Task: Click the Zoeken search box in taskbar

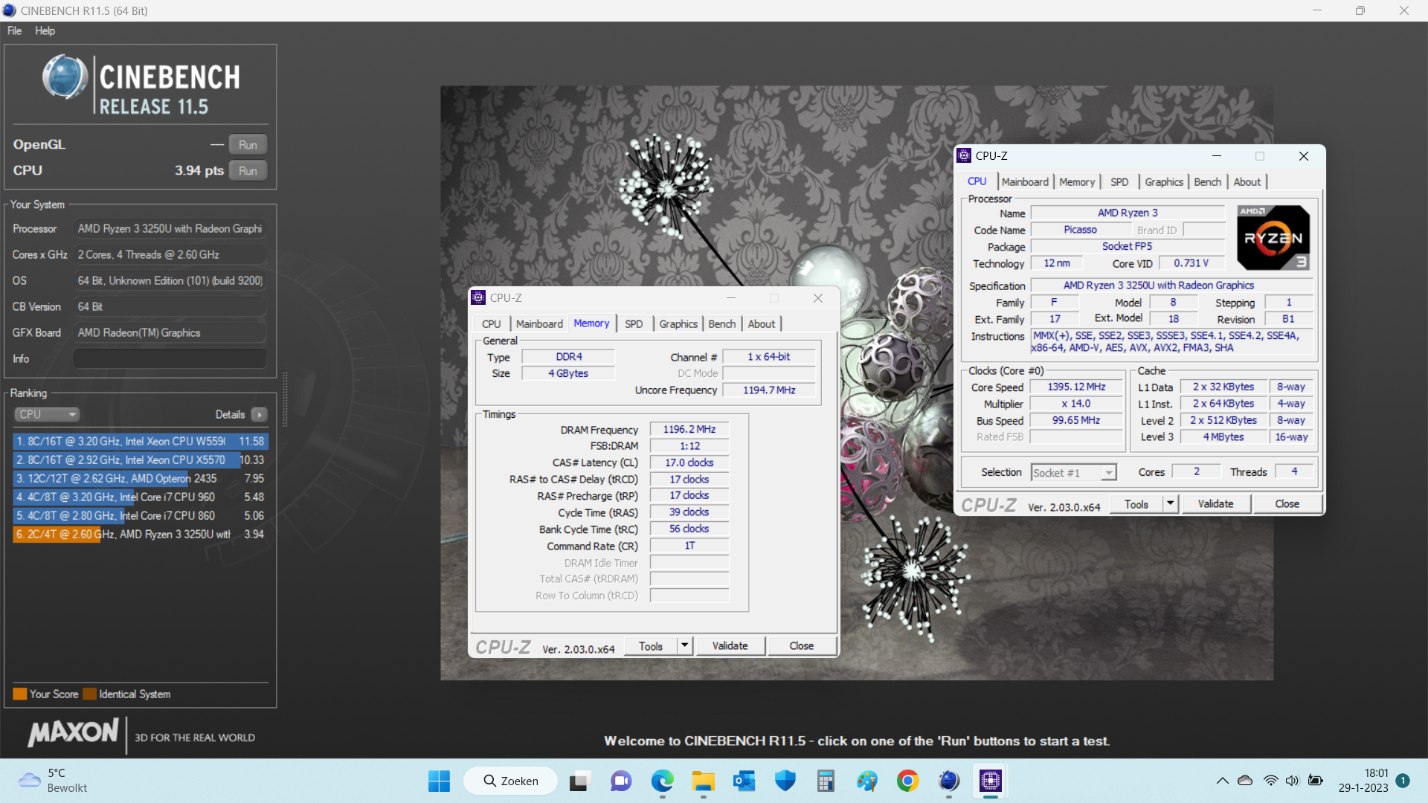Action: coord(510,781)
